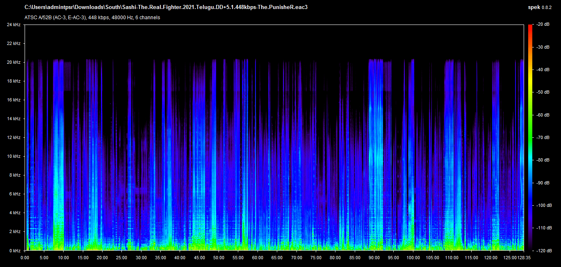Click the 115:00 time axis label

coord(471,258)
